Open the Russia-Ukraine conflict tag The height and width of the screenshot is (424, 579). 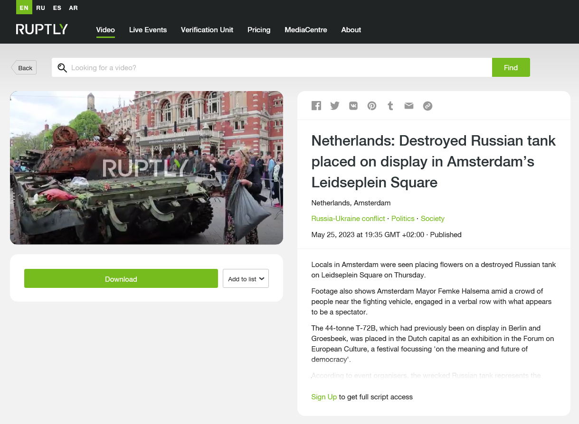coord(348,219)
